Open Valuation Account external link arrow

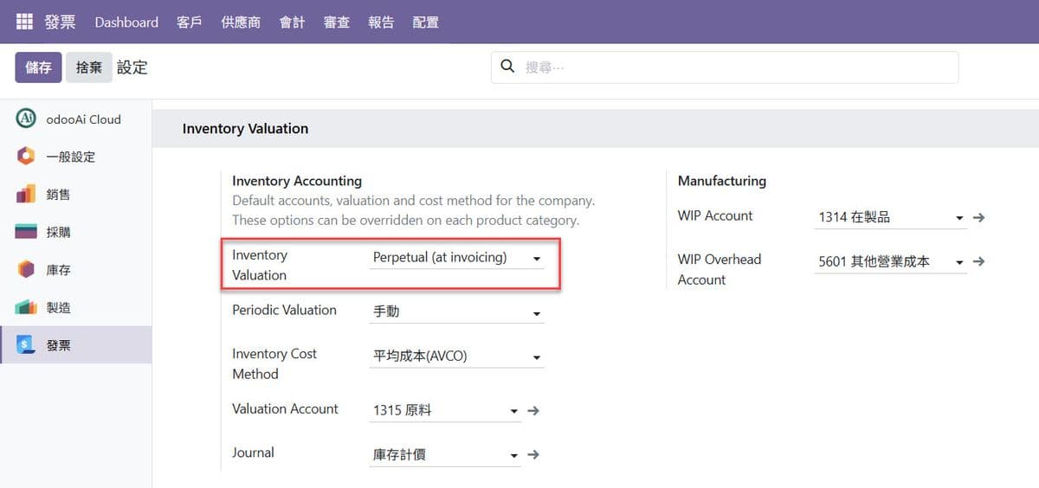pos(533,411)
